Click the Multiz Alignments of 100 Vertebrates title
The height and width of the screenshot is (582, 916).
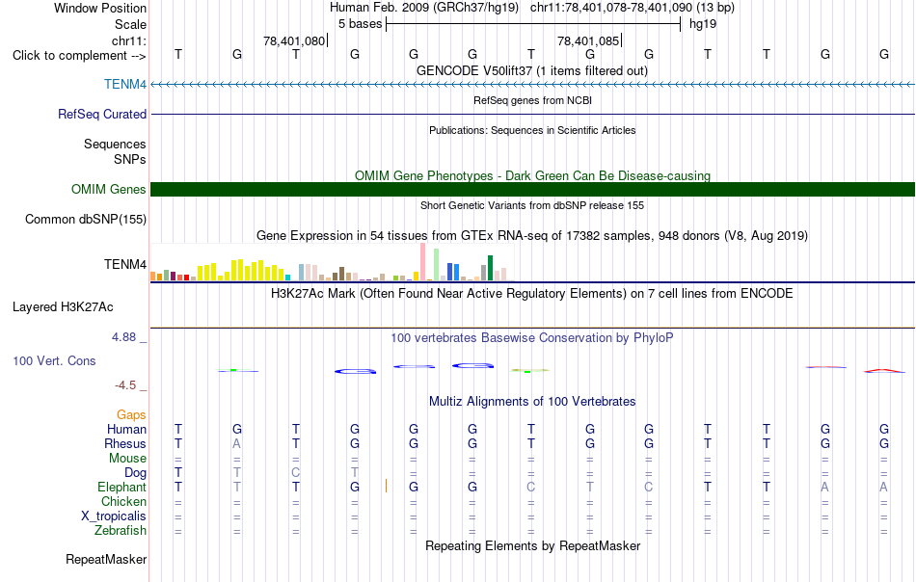click(x=532, y=402)
